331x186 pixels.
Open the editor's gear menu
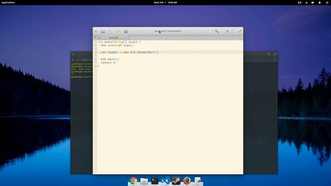tap(233, 31)
